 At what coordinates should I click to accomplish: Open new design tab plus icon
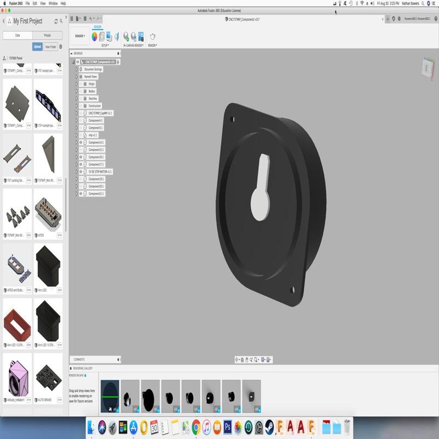point(388,19)
